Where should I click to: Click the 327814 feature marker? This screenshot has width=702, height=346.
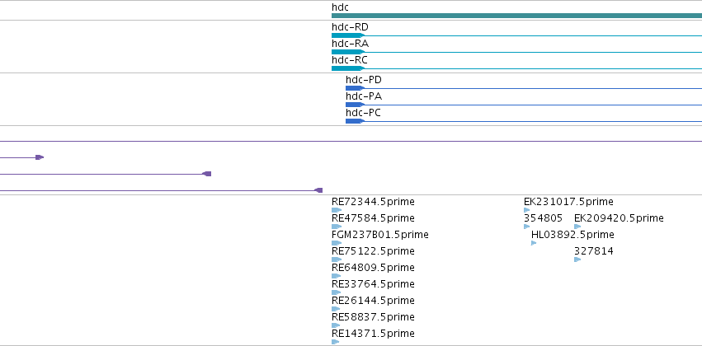pyautogui.click(x=577, y=259)
